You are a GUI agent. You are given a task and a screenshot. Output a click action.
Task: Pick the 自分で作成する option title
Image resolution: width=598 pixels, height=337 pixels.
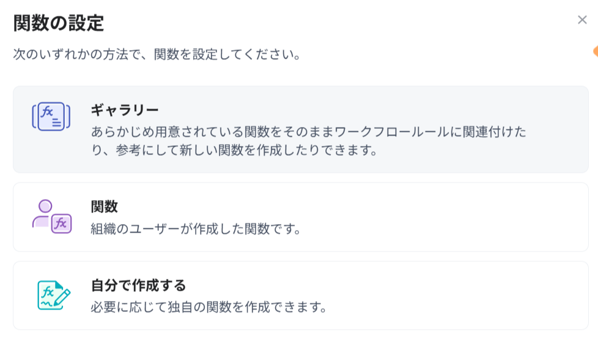(x=138, y=285)
